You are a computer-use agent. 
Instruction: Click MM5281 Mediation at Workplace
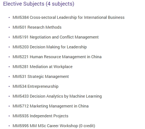(43, 67)
